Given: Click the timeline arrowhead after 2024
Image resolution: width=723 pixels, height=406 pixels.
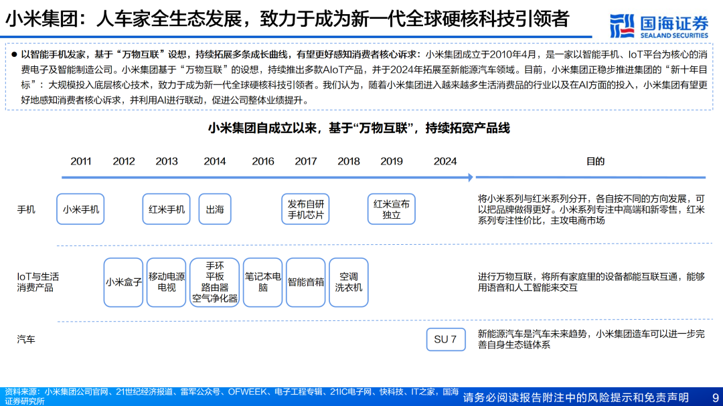Looking at the screenshot, I should [471, 177].
